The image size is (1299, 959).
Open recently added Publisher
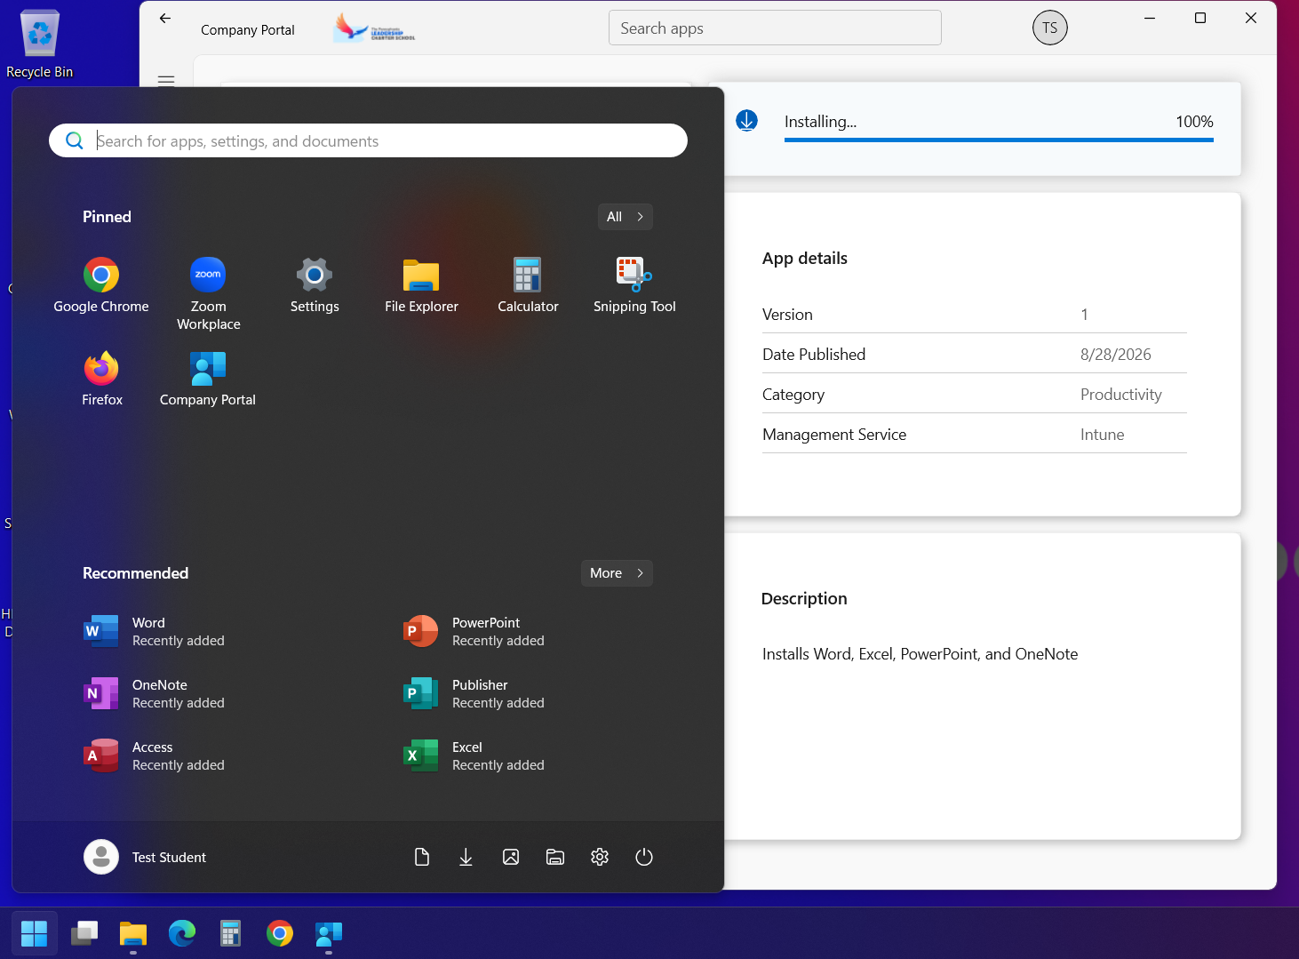click(474, 693)
